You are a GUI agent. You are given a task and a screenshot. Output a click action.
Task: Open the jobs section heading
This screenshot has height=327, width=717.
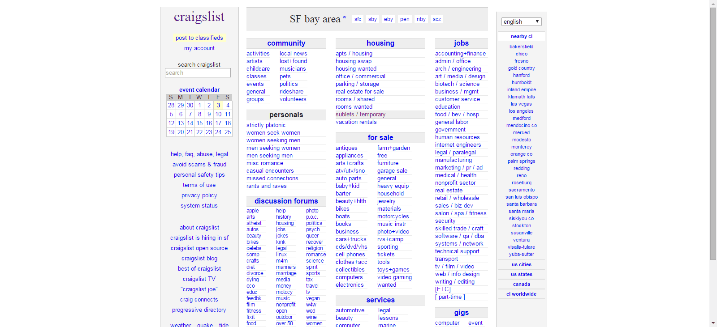coord(461,43)
